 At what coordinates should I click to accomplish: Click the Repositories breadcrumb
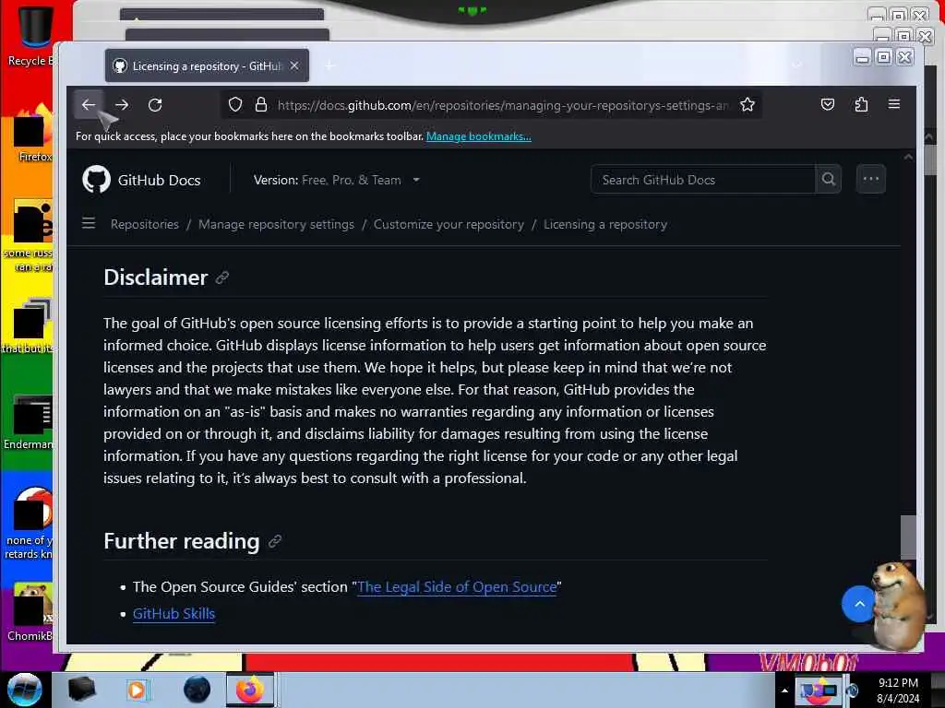coord(145,224)
